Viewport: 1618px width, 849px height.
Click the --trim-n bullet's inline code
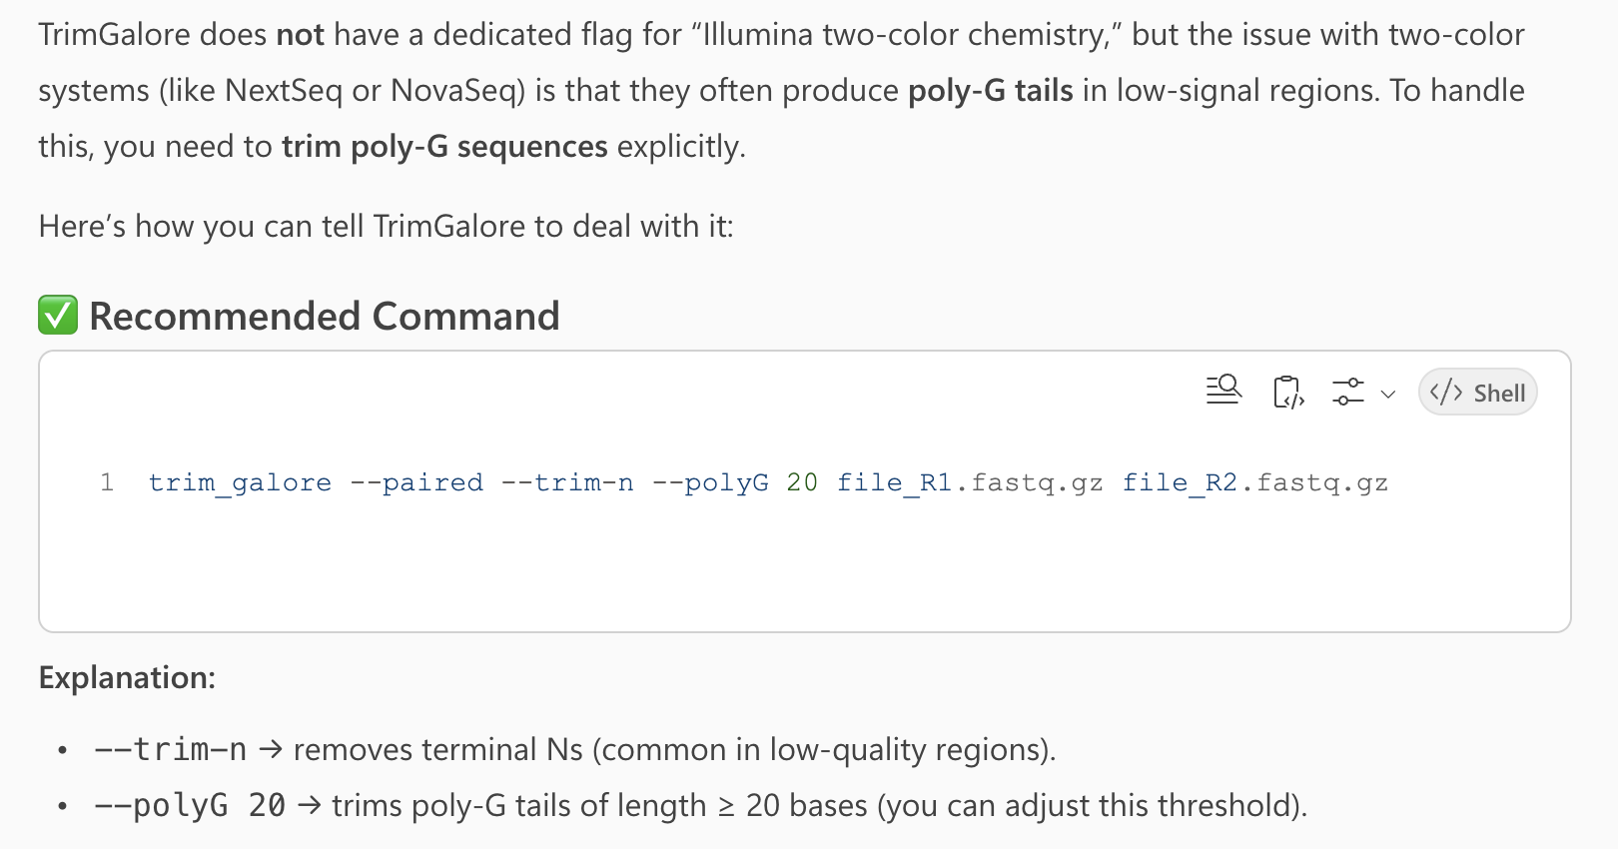pos(170,749)
